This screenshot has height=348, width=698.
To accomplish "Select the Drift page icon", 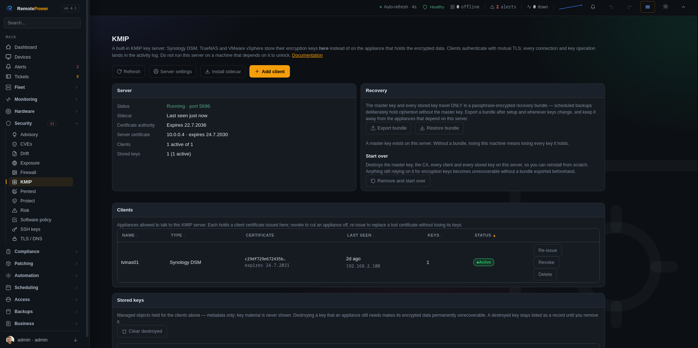I will click(x=15, y=154).
